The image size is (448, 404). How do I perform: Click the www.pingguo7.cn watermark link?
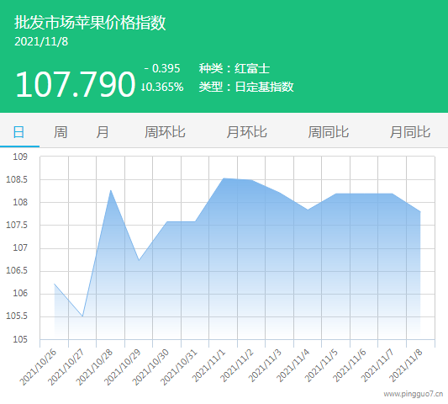tap(414, 394)
